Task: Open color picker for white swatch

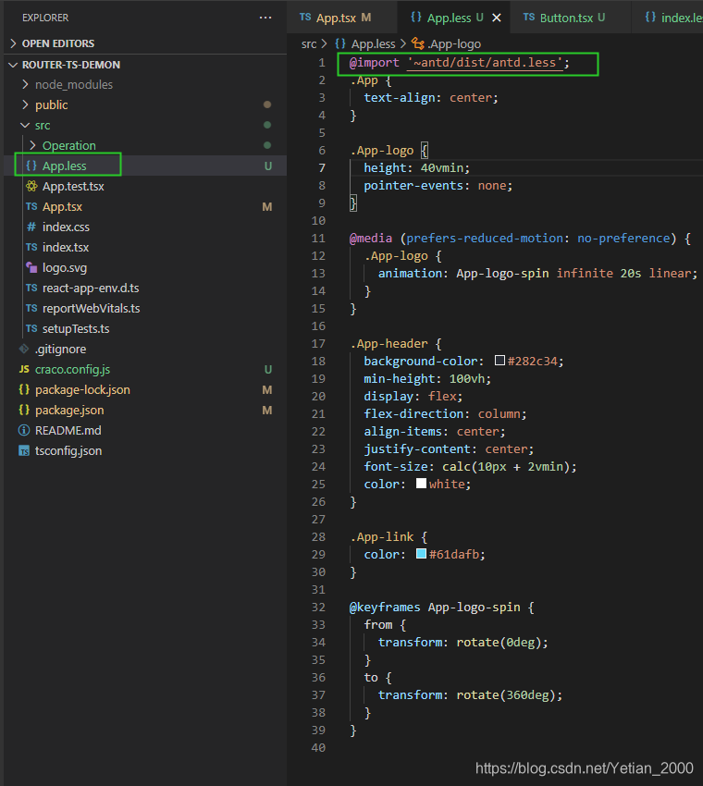Action: 421,484
